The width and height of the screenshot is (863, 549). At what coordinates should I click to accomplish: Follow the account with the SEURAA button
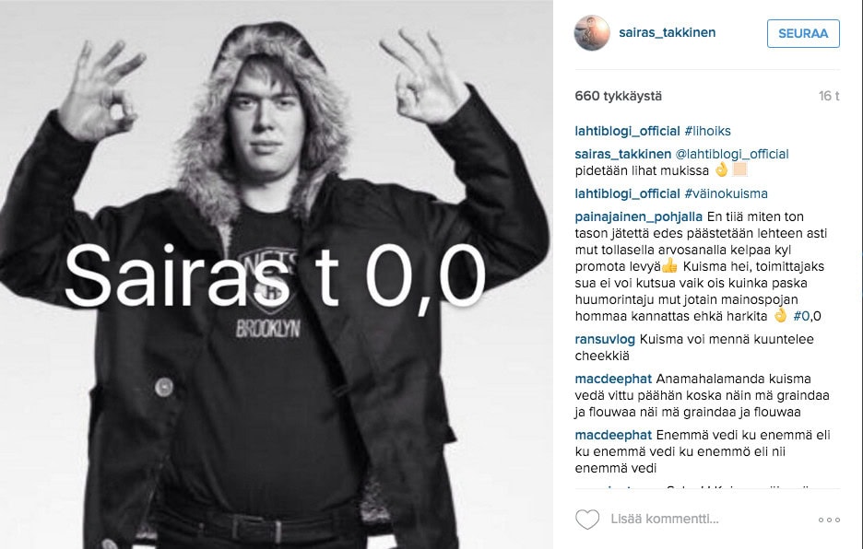click(x=803, y=33)
